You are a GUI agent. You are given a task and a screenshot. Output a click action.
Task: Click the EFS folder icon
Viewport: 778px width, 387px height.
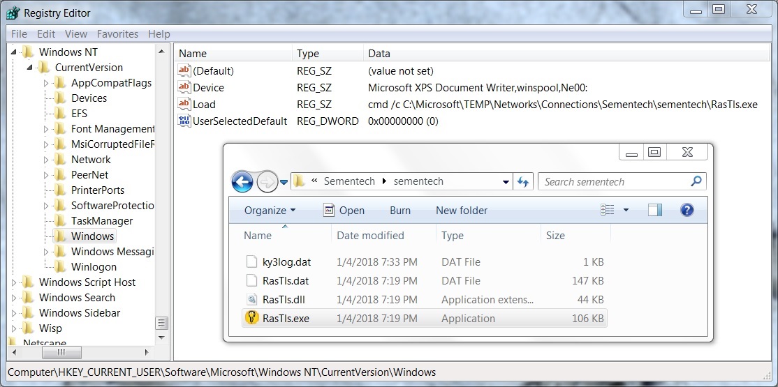tap(60, 114)
